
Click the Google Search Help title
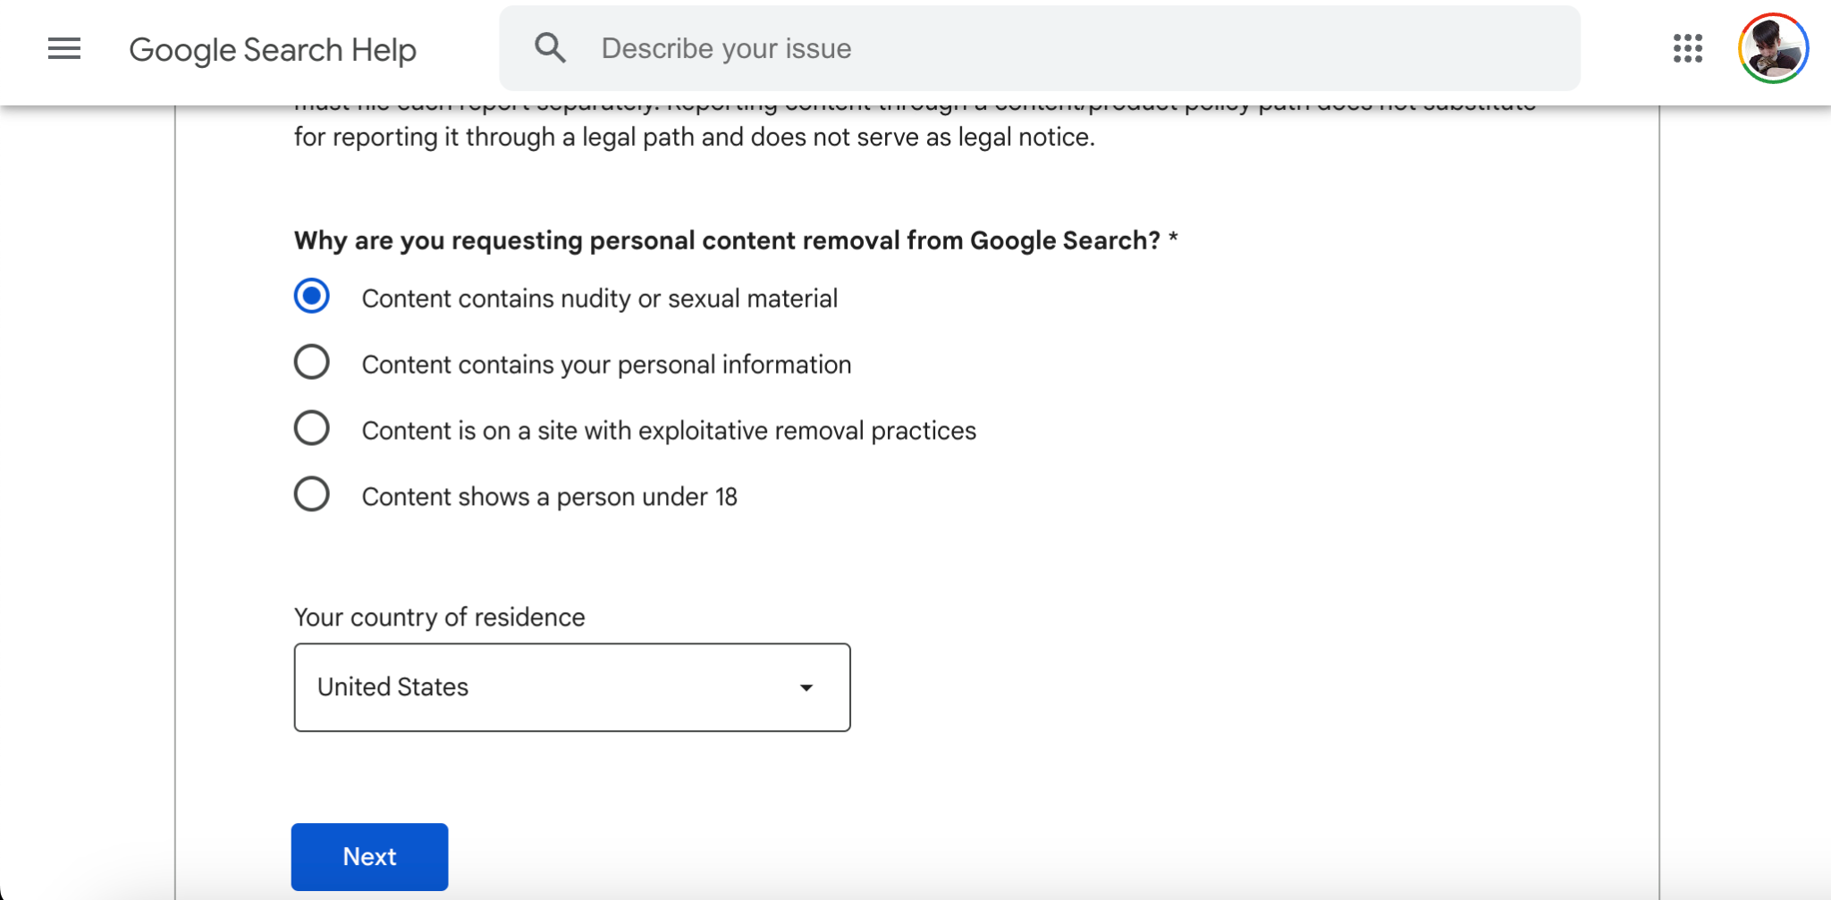(273, 50)
